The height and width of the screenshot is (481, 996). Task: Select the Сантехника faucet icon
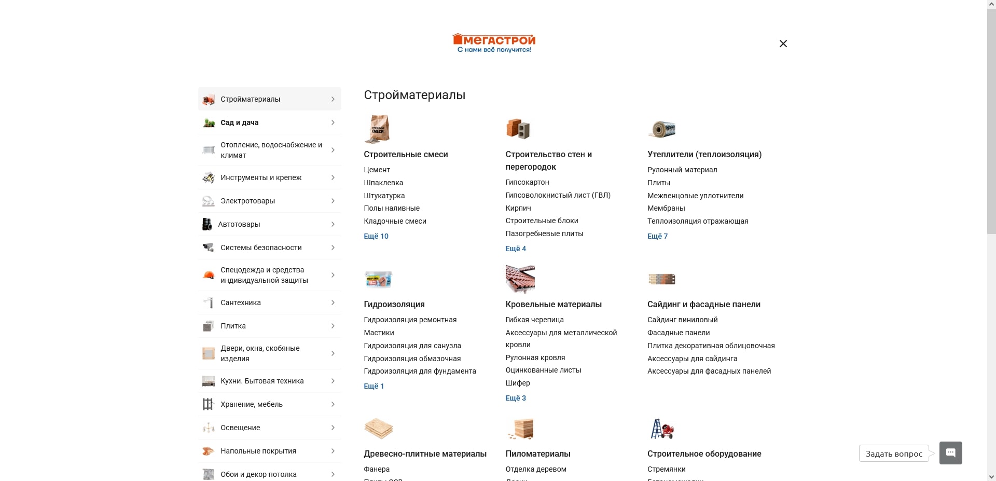click(x=209, y=303)
